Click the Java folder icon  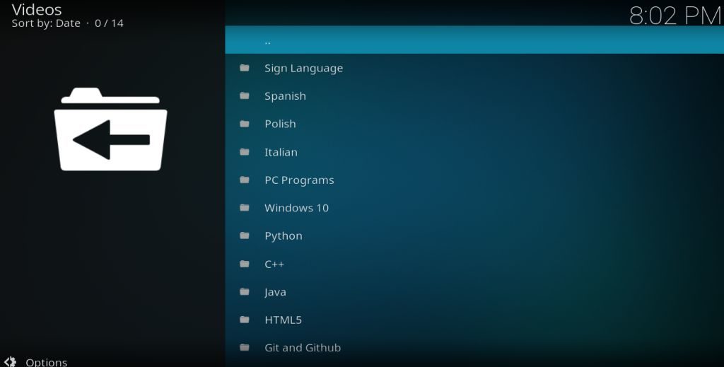point(244,291)
